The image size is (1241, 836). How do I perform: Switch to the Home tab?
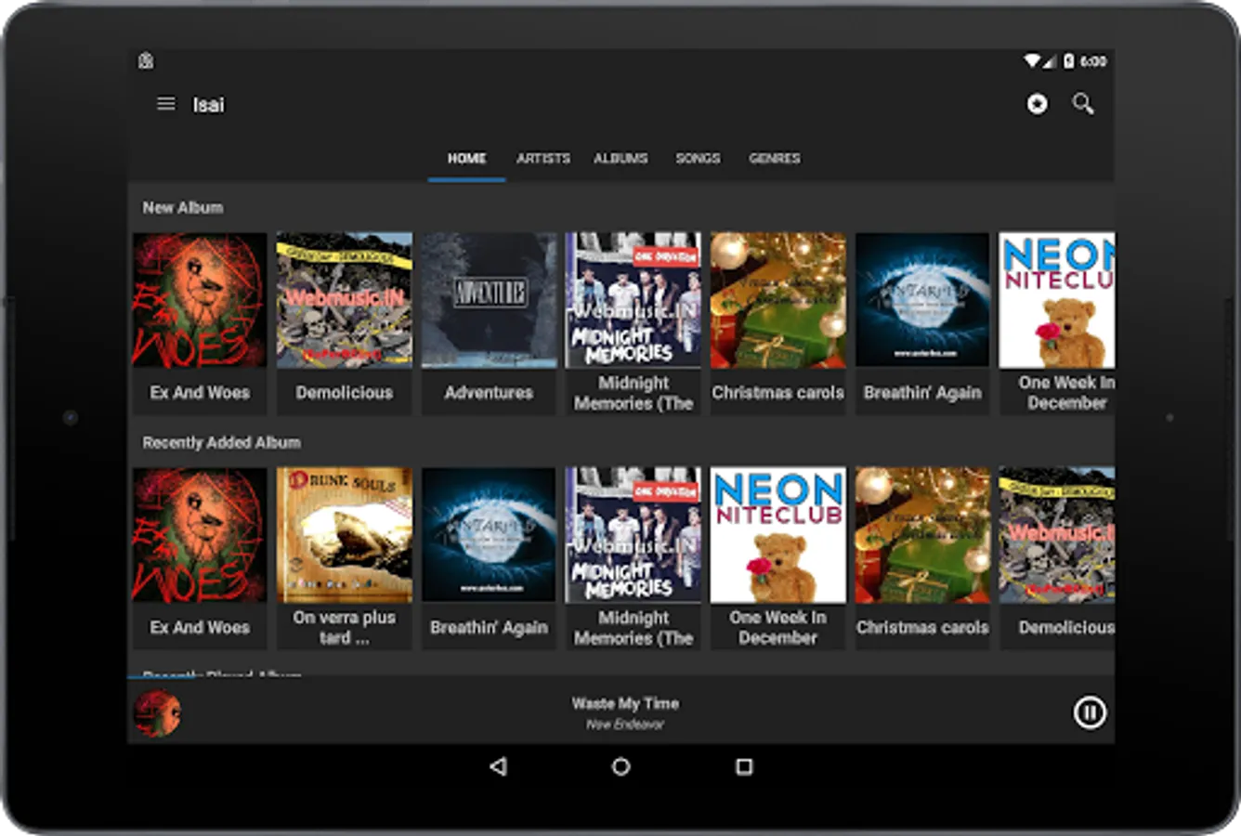[466, 159]
